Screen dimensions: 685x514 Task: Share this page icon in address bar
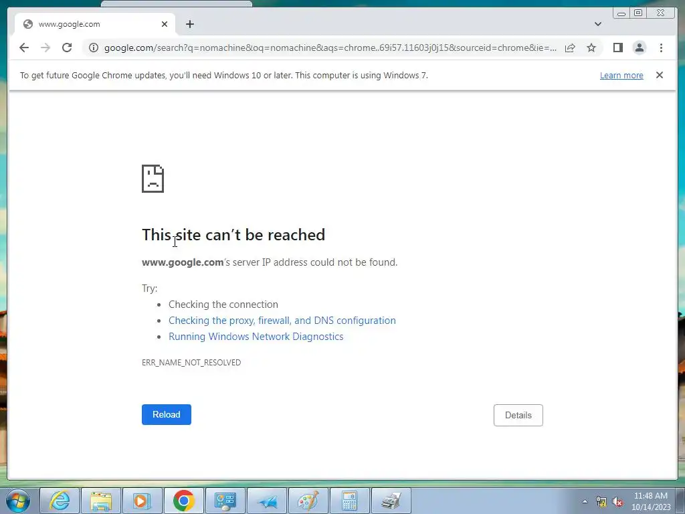pos(570,48)
